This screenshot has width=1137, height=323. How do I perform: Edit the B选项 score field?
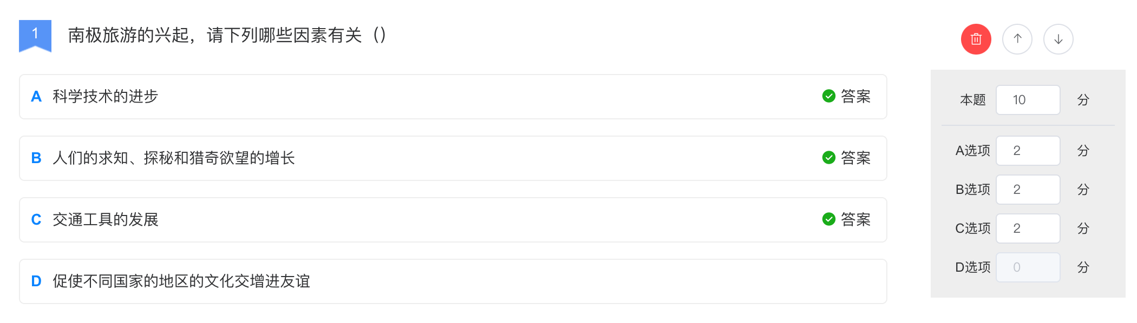1028,190
